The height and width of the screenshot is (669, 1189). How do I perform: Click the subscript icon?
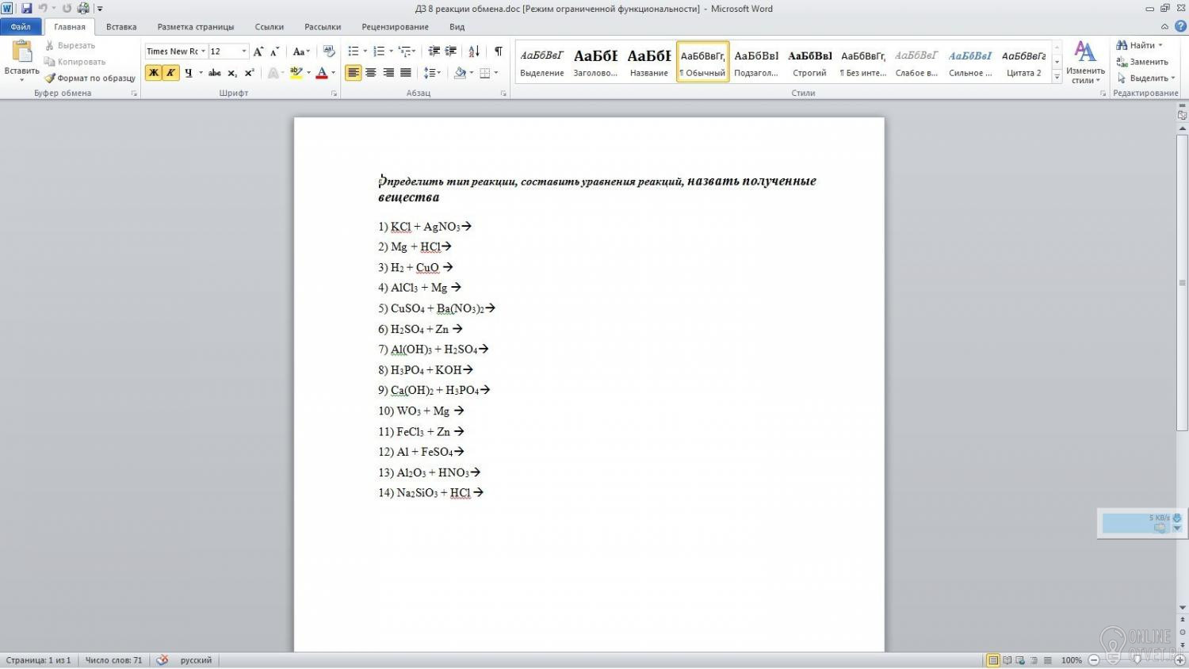click(231, 73)
